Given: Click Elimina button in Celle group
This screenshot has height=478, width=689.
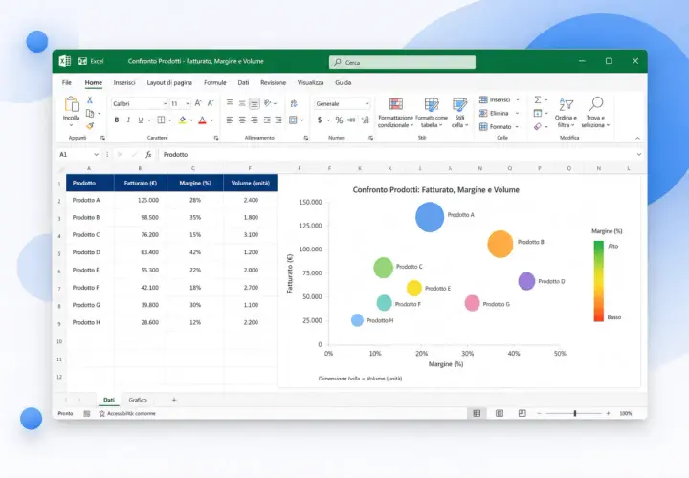Looking at the screenshot, I should 500,113.
